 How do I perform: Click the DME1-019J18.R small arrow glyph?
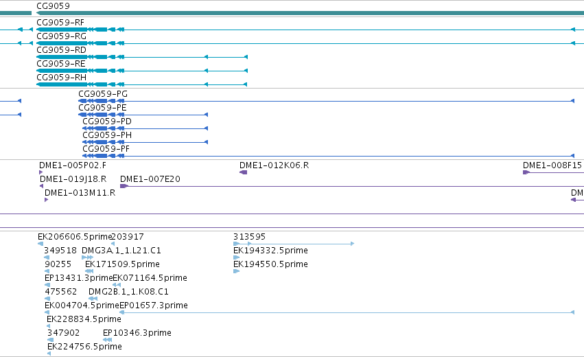(41, 186)
